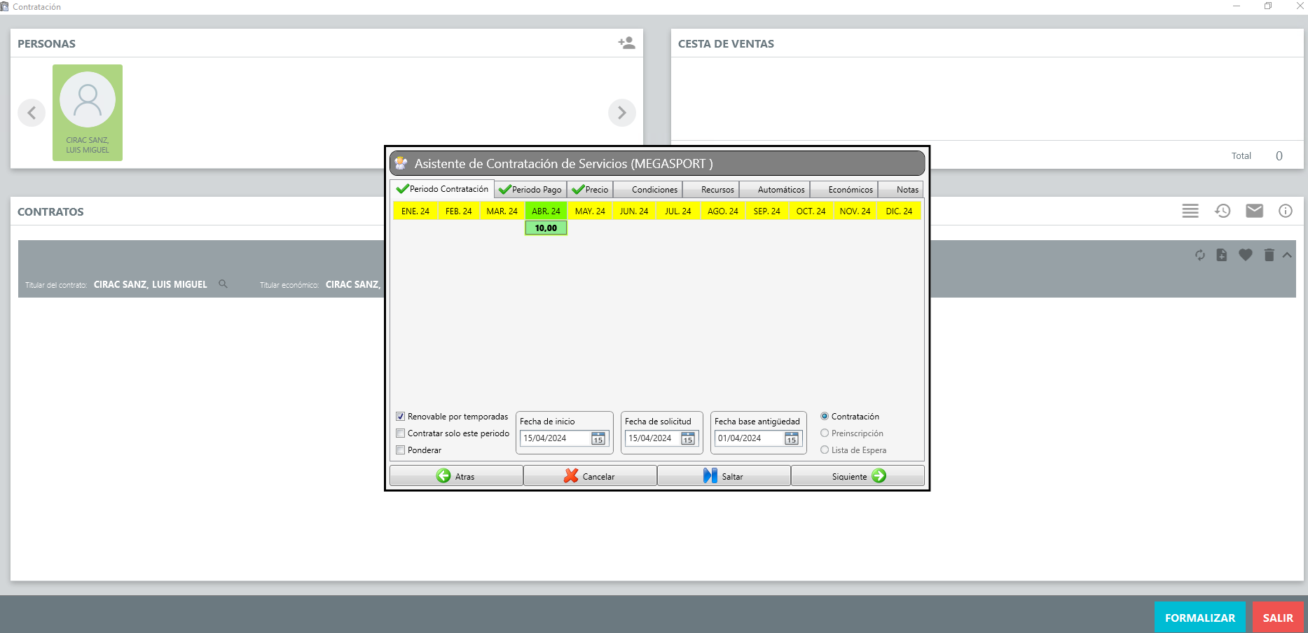The image size is (1308, 633).
Task: Select the Lista de Espera radio option
Action: click(x=825, y=450)
